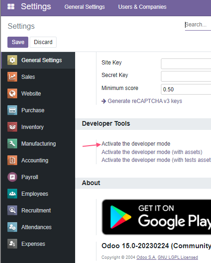Select the Expenses icon
Image resolution: width=211 pixels, height=263 pixels.
coord(12,244)
